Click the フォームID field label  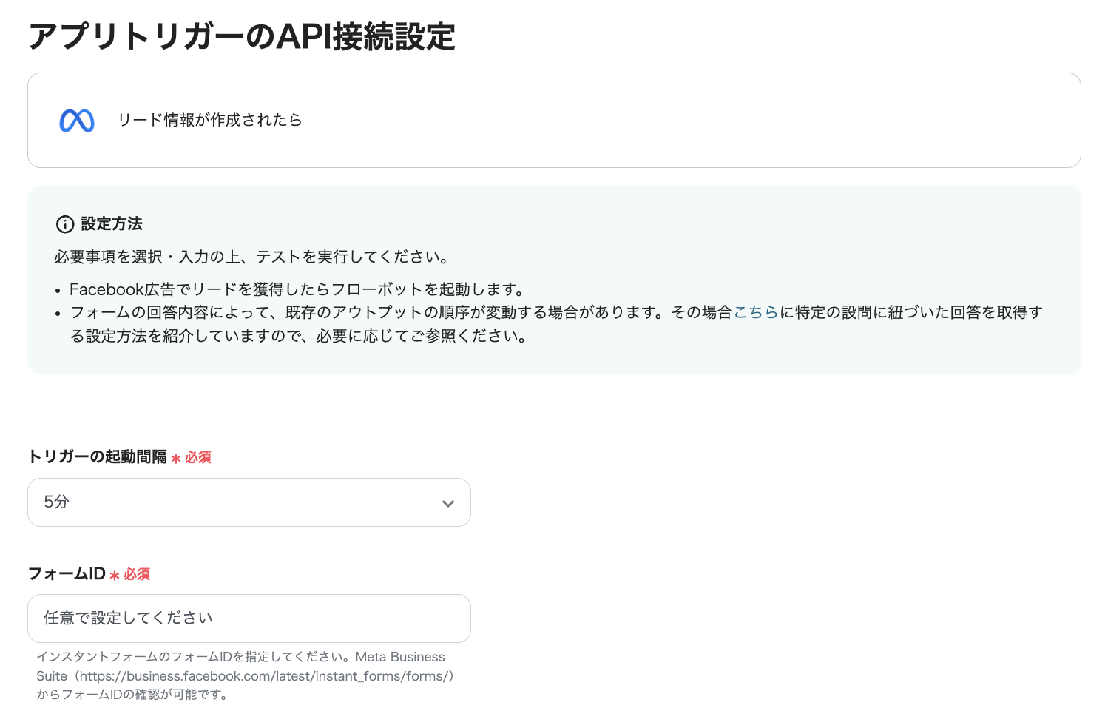(65, 574)
